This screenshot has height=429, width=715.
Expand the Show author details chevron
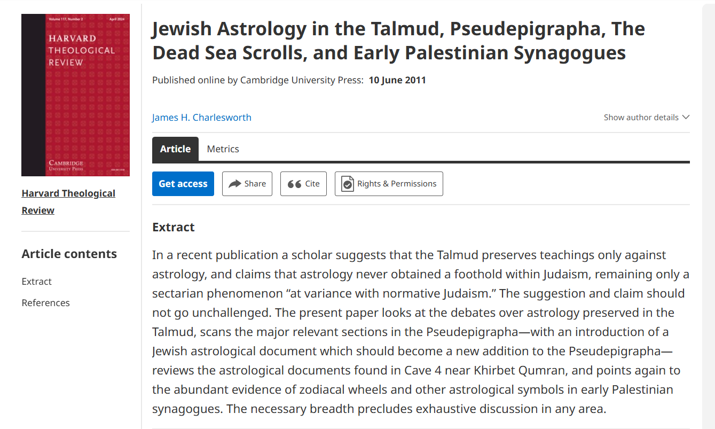(x=686, y=118)
